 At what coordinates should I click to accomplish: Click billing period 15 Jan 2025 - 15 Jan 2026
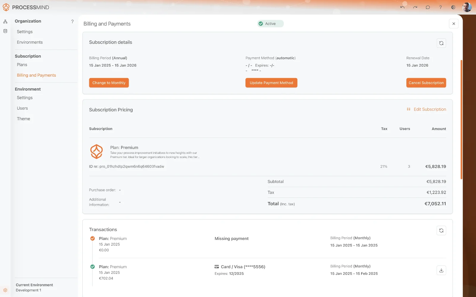coord(113,65)
